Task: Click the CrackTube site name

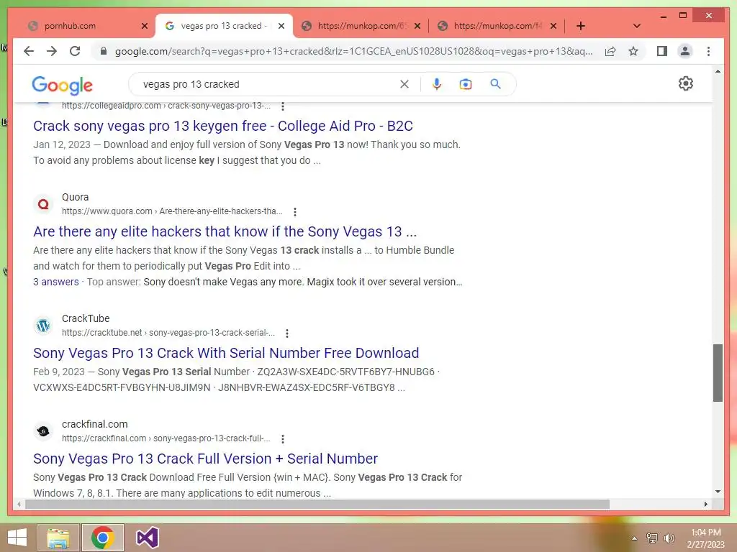Action: pyautogui.click(x=86, y=318)
